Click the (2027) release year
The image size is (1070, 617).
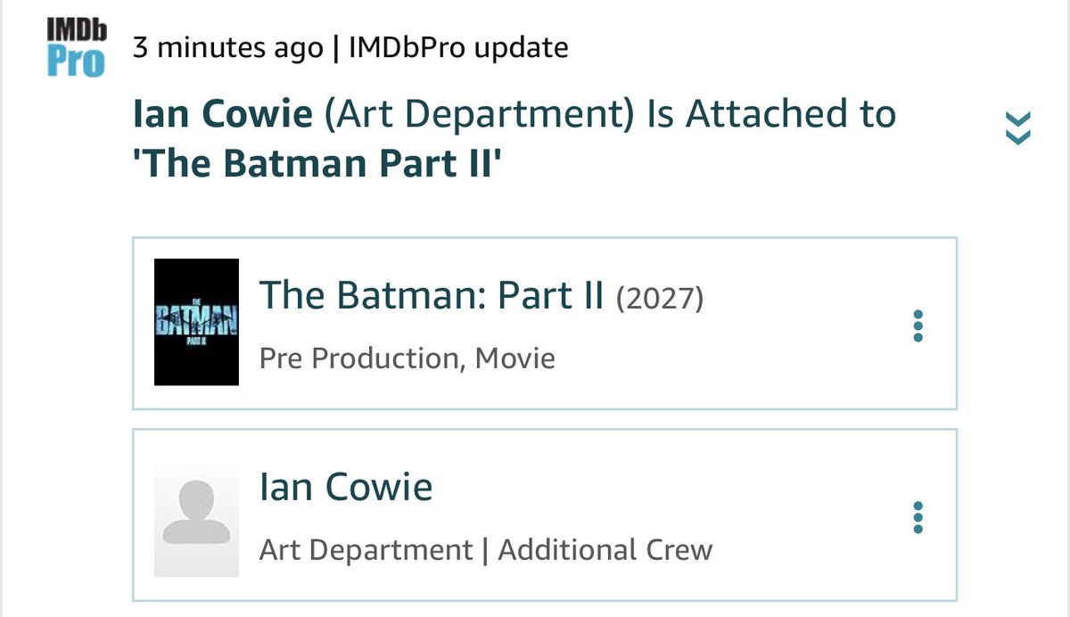[660, 299]
